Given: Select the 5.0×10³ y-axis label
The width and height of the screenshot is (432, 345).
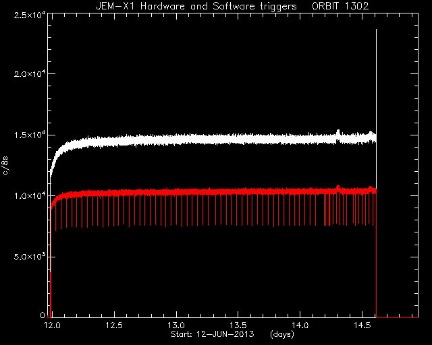Looking at the screenshot, I should click(30, 257).
